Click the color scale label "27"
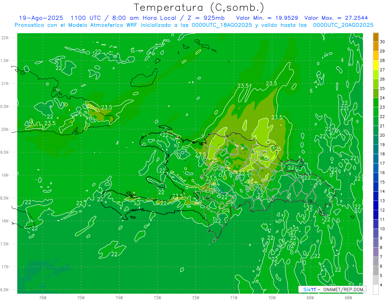This screenshot has height=302, width=391. click(383, 70)
